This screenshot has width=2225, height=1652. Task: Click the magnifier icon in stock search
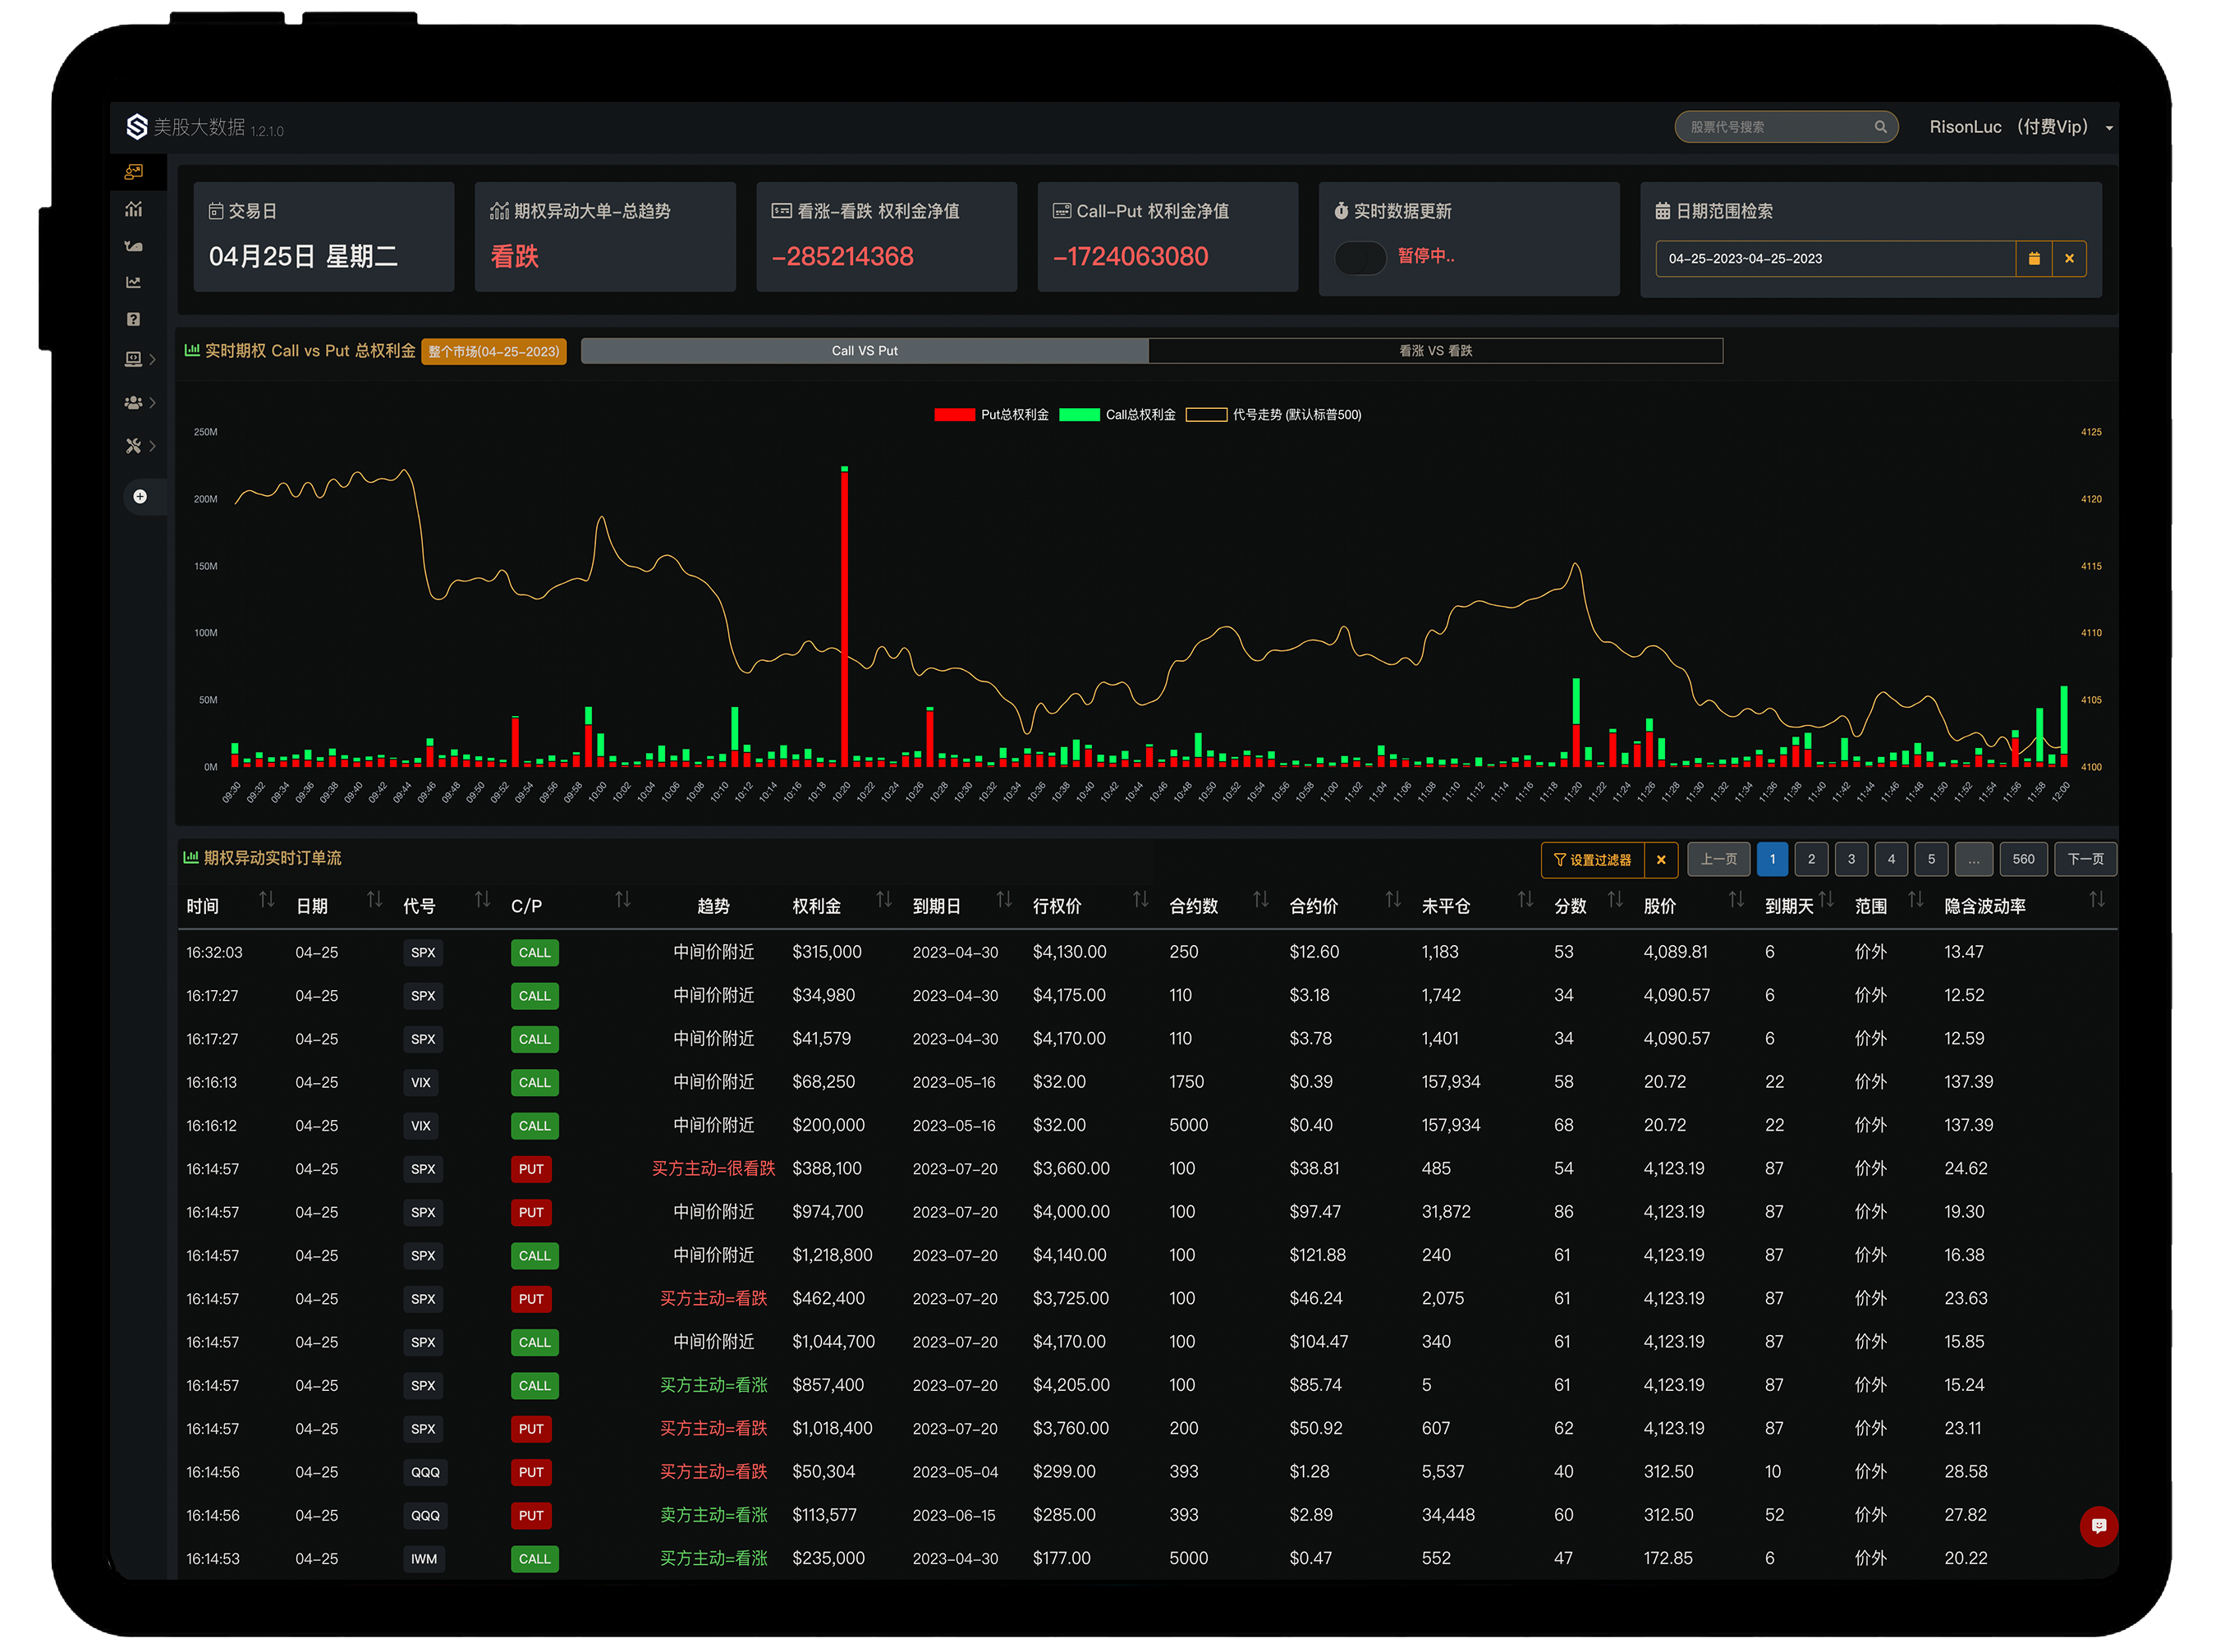(x=1881, y=127)
